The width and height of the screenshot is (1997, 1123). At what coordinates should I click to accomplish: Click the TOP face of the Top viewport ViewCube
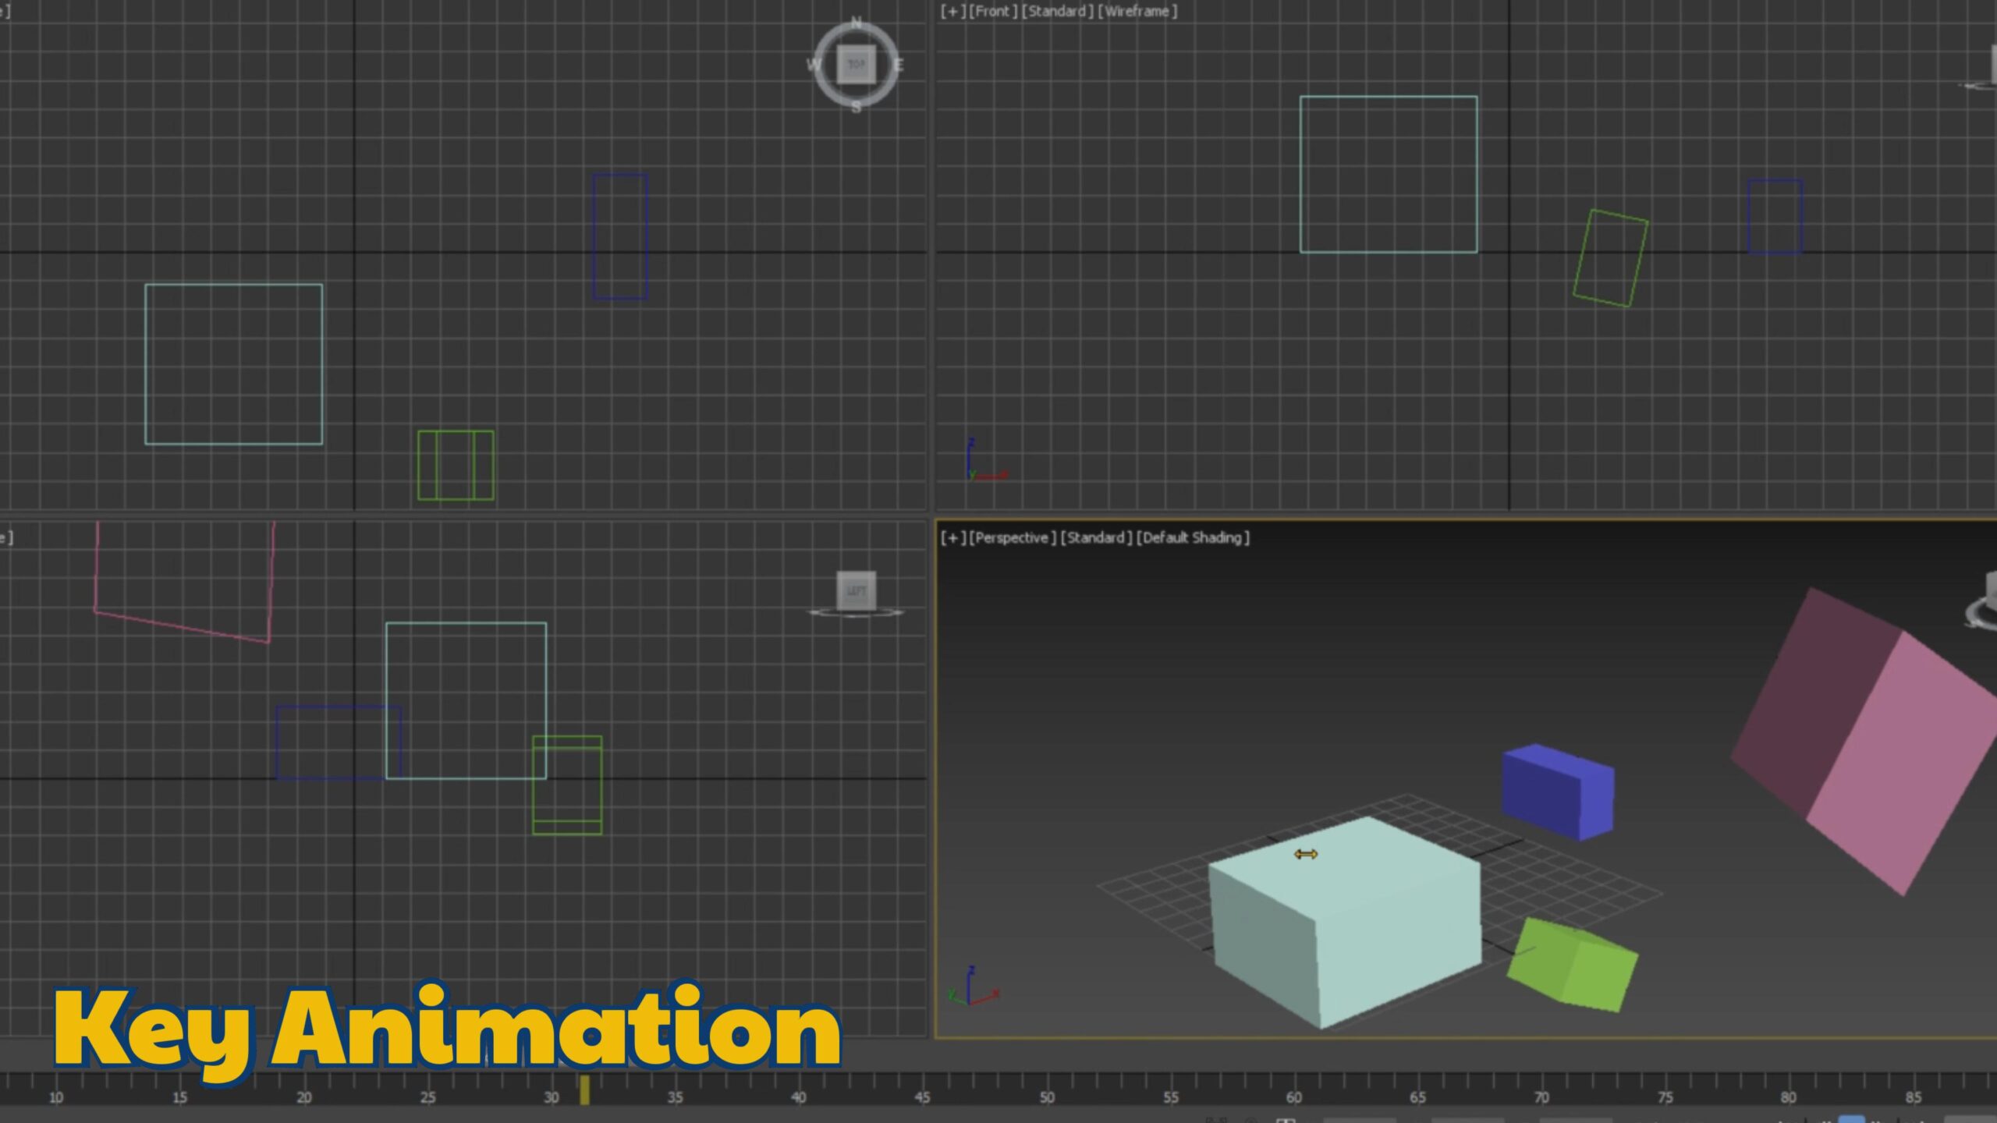click(x=856, y=65)
